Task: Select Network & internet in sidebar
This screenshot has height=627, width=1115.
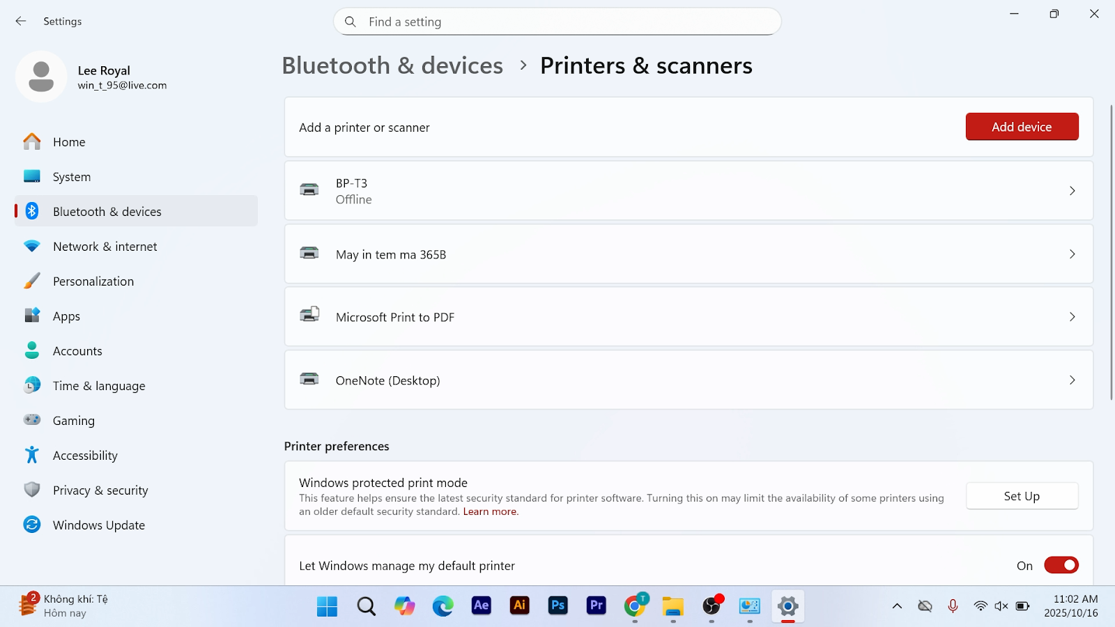Action: [x=105, y=247]
